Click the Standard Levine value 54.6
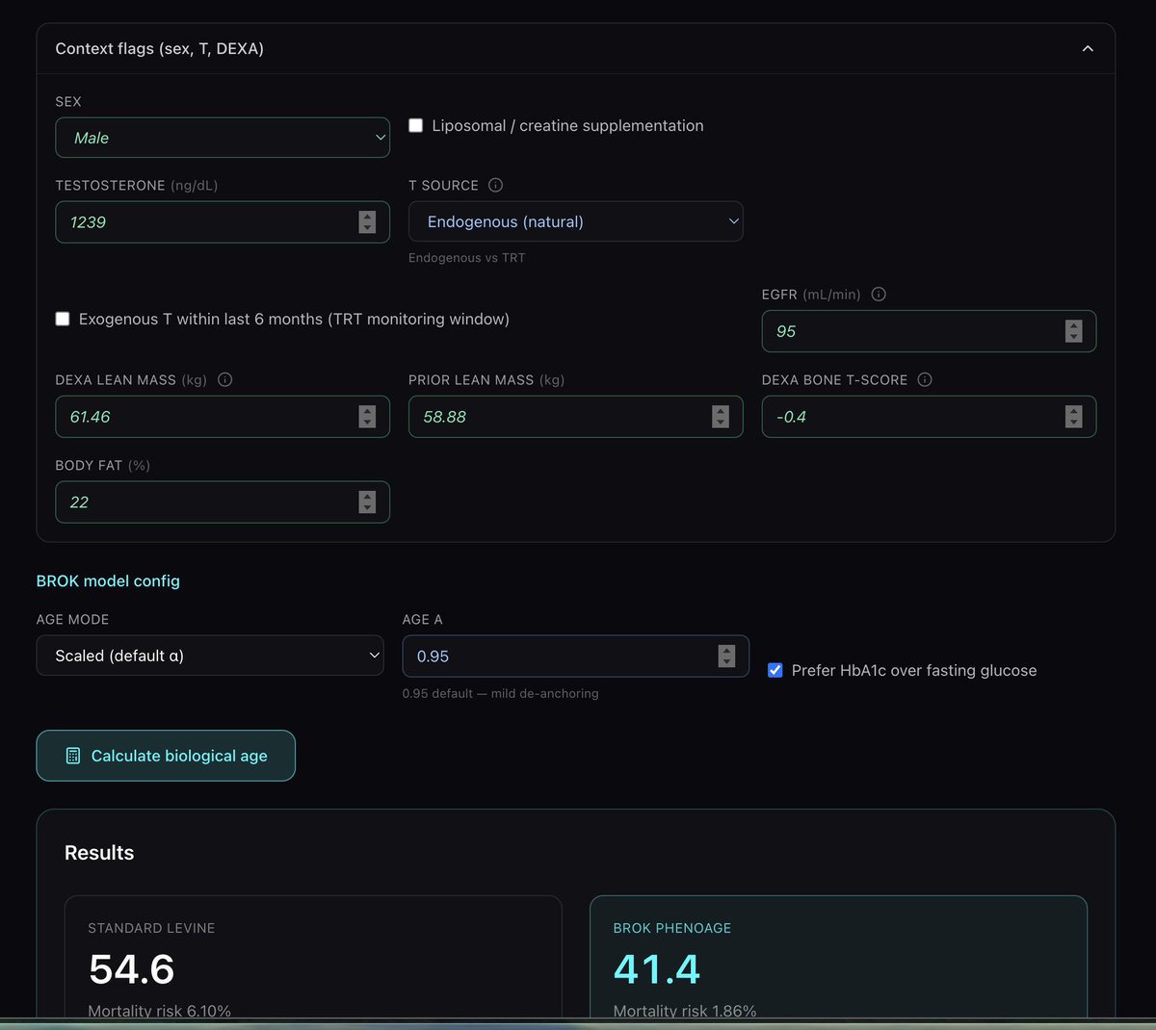This screenshot has height=1030, width=1156. [x=131, y=969]
